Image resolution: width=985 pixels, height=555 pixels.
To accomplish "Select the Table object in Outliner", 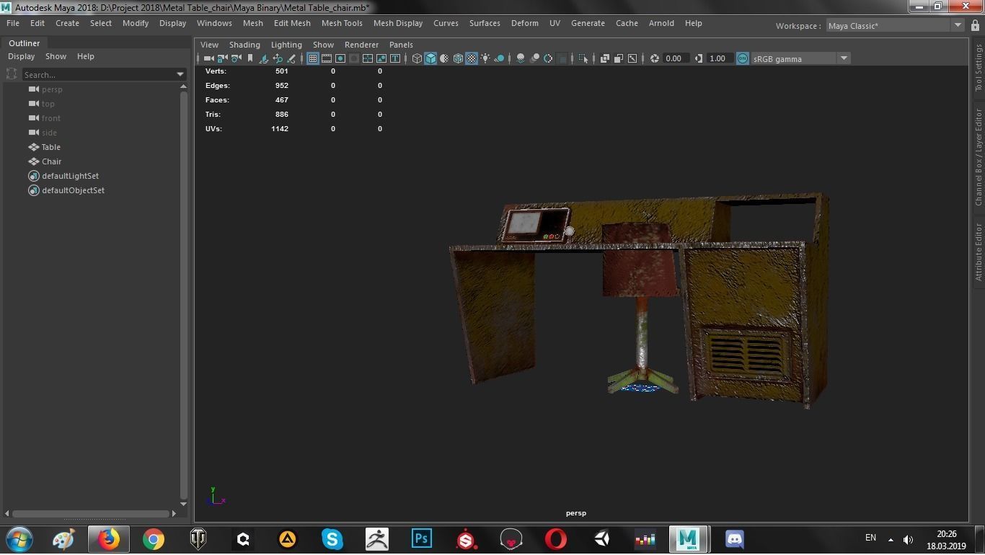I will click(x=50, y=147).
